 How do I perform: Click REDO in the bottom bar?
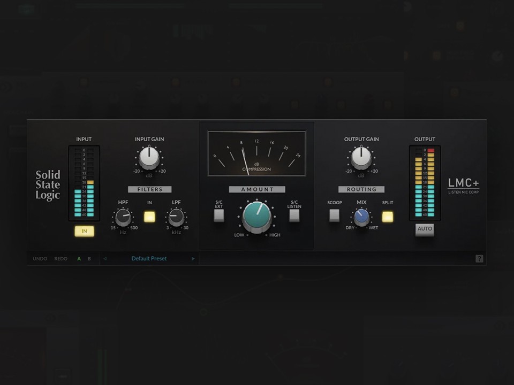coord(61,259)
